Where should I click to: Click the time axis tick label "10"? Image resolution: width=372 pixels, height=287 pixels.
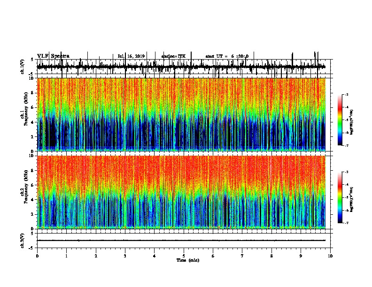[330, 256]
